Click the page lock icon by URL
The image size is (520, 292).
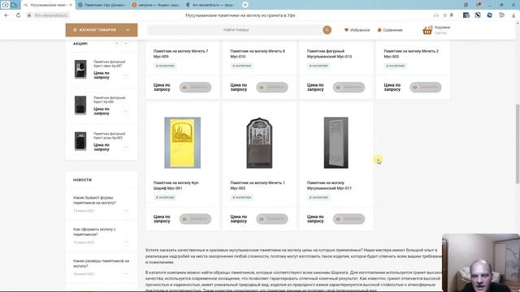29,15
